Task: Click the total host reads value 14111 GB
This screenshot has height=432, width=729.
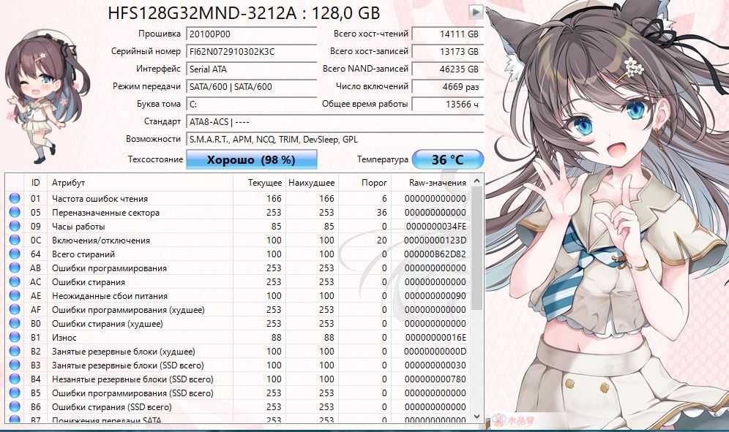Action: 448,34
